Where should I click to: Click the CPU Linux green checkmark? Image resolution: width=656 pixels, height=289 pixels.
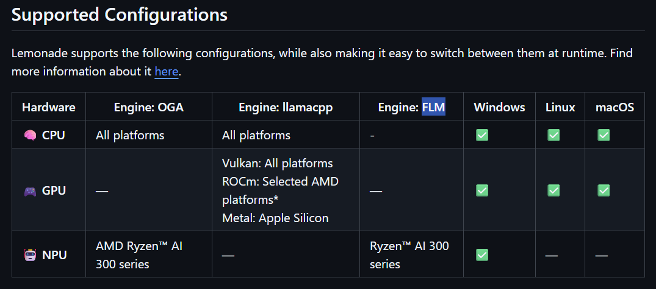[553, 135]
